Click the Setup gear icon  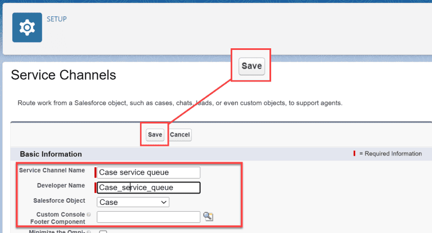(x=27, y=28)
